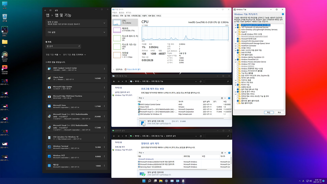Expand the Hyper-V feature tree node

coord(235,32)
